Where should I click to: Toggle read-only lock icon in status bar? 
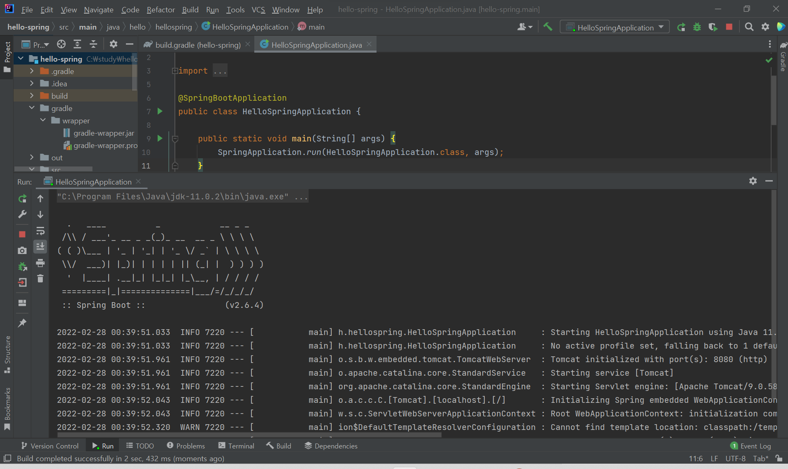click(779, 458)
